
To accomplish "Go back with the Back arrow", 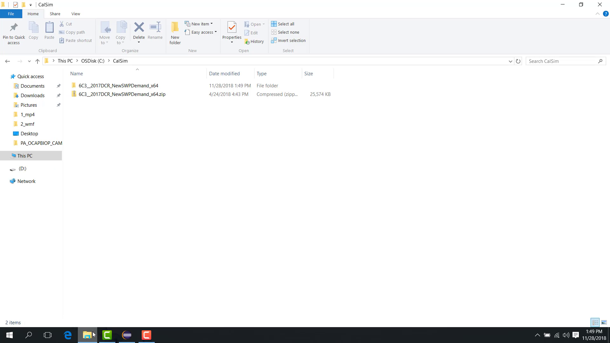I will (x=8, y=61).
